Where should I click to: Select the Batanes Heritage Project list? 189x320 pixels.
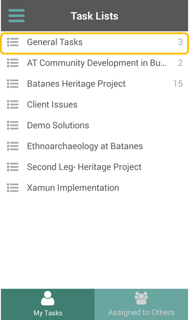94,84
